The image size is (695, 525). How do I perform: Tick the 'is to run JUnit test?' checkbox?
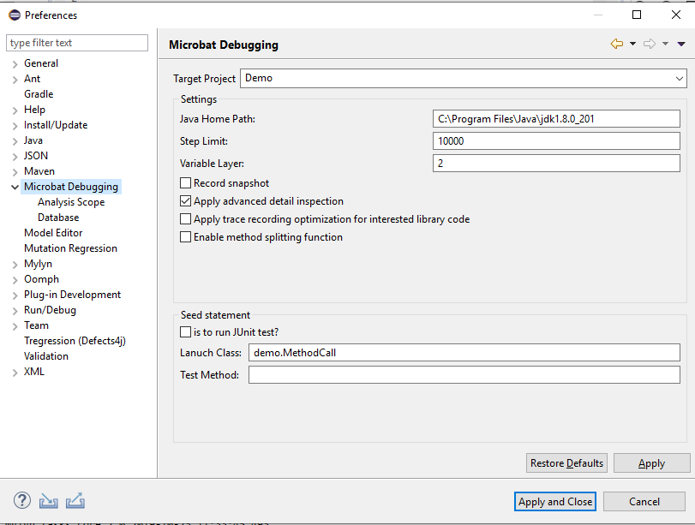tap(185, 331)
